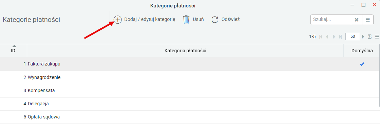Viewport: 380px width, 136px height.
Task: Go to the first page arrow
Action: point(321,37)
